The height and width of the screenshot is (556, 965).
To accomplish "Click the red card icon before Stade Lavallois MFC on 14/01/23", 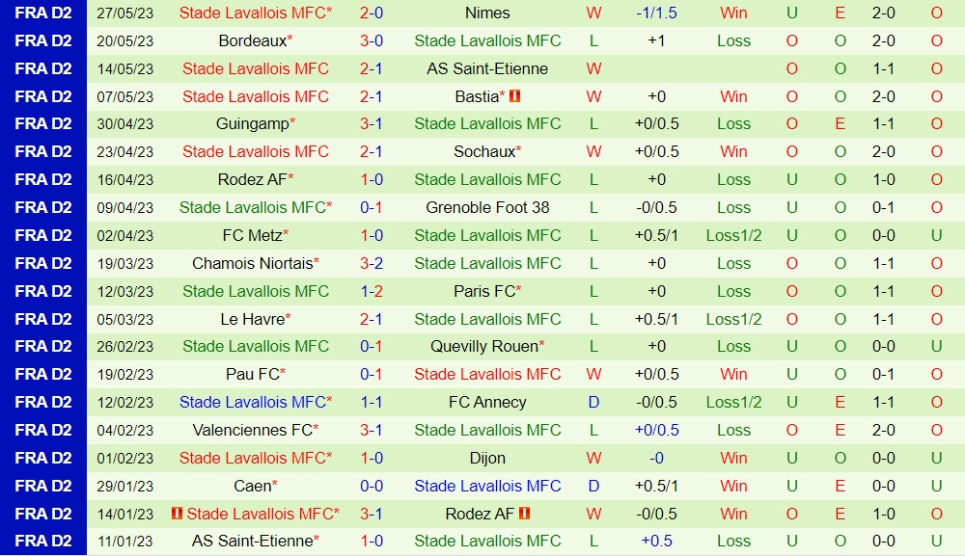I will coord(177,514).
